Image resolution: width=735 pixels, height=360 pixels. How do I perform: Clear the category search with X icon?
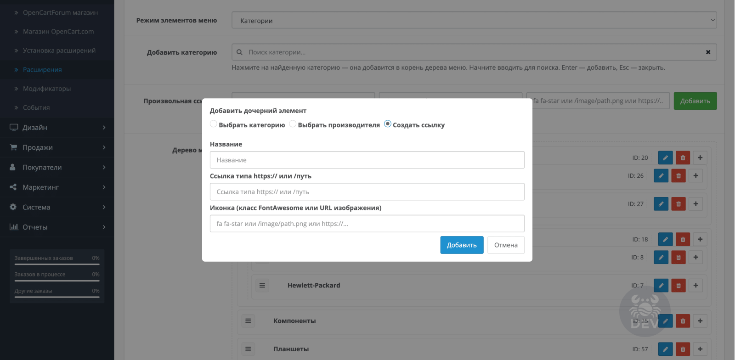click(x=708, y=52)
